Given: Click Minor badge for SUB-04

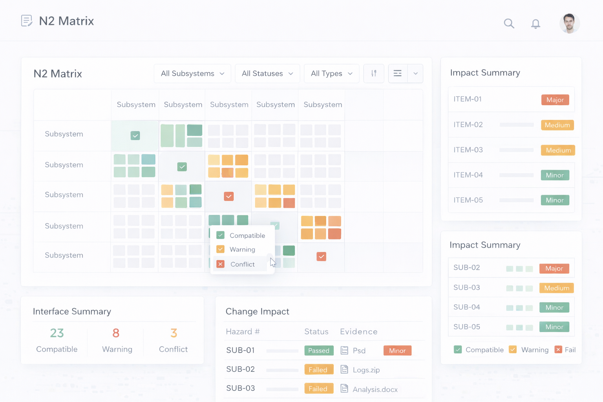Looking at the screenshot, I should pyautogui.click(x=554, y=307).
